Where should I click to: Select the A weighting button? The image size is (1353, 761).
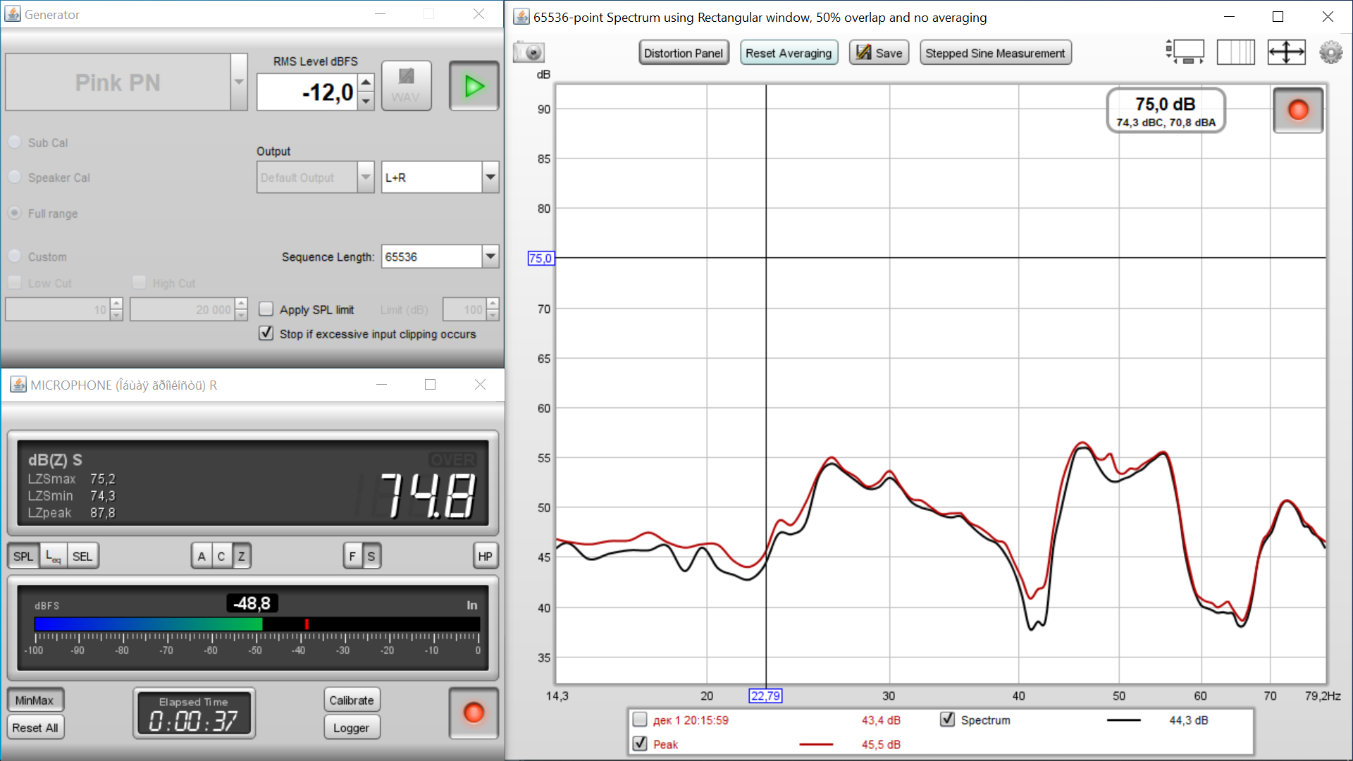(202, 556)
